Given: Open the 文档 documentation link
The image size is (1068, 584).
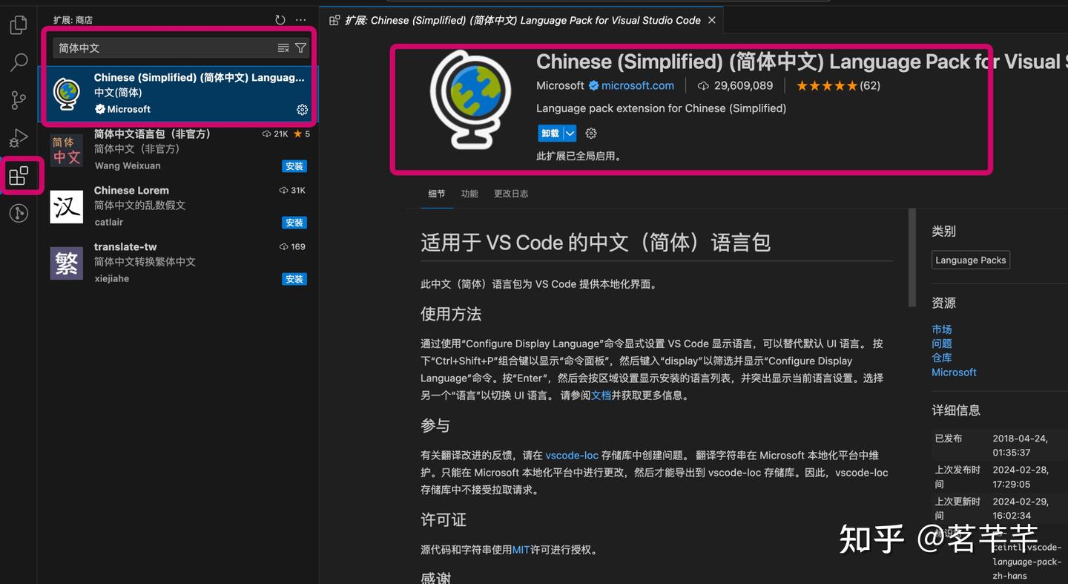Looking at the screenshot, I should tap(601, 396).
